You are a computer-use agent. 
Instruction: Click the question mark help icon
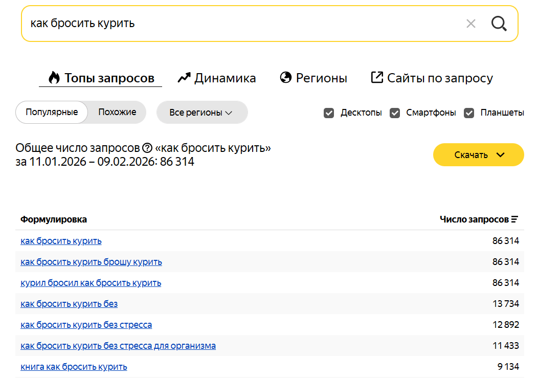click(147, 148)
